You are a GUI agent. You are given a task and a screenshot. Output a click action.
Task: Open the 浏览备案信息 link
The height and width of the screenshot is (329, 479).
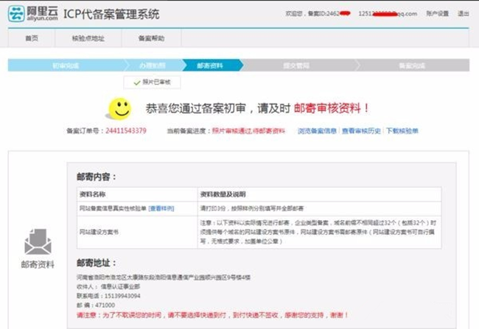point(317,131)
